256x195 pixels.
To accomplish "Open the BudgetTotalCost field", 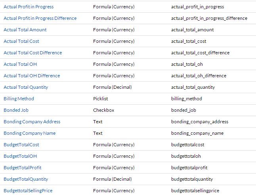I will [x=21, y=145].
